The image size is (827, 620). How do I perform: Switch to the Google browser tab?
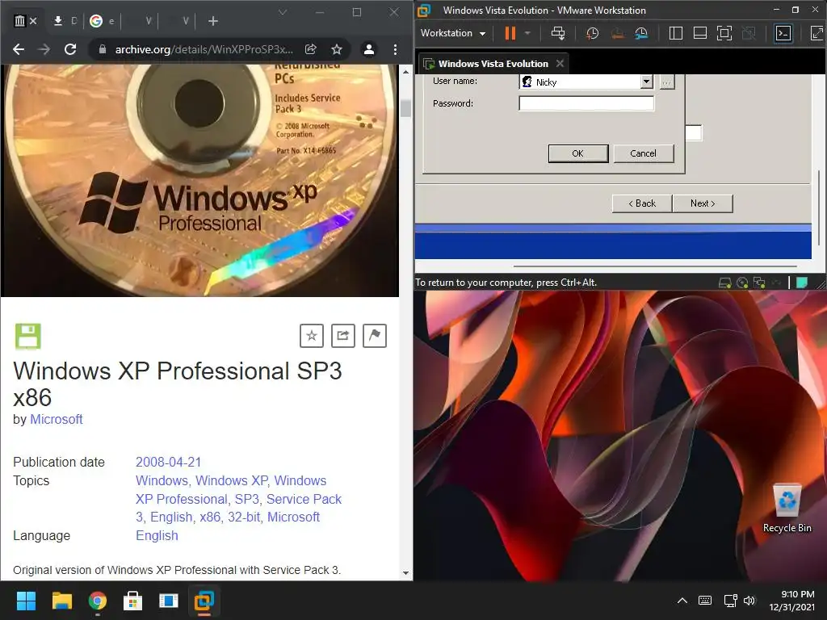click(x=103, y=20)
